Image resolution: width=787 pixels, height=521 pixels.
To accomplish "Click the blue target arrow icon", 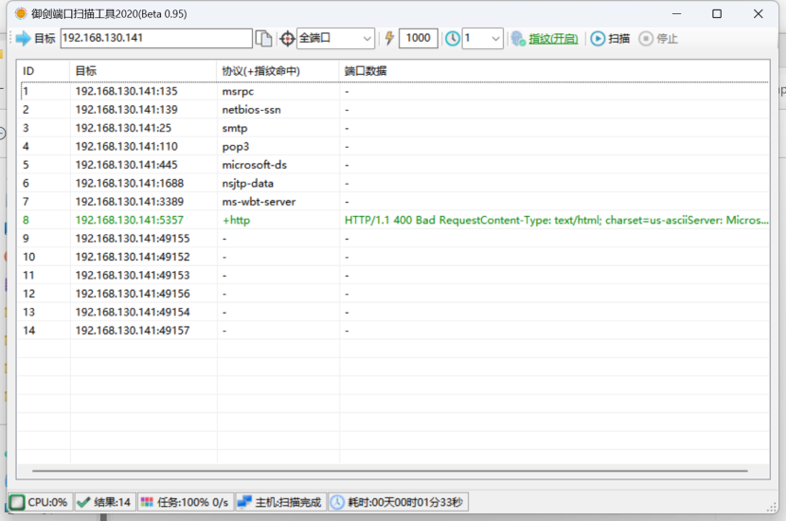I will click(x=23, y=38).
